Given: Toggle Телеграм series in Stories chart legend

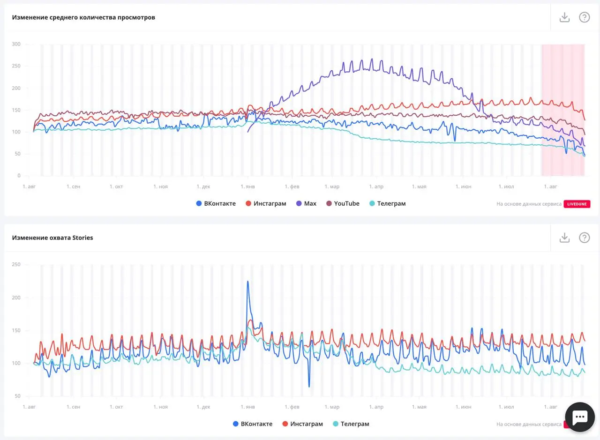Looking at the screenshot, I should 351,424.
